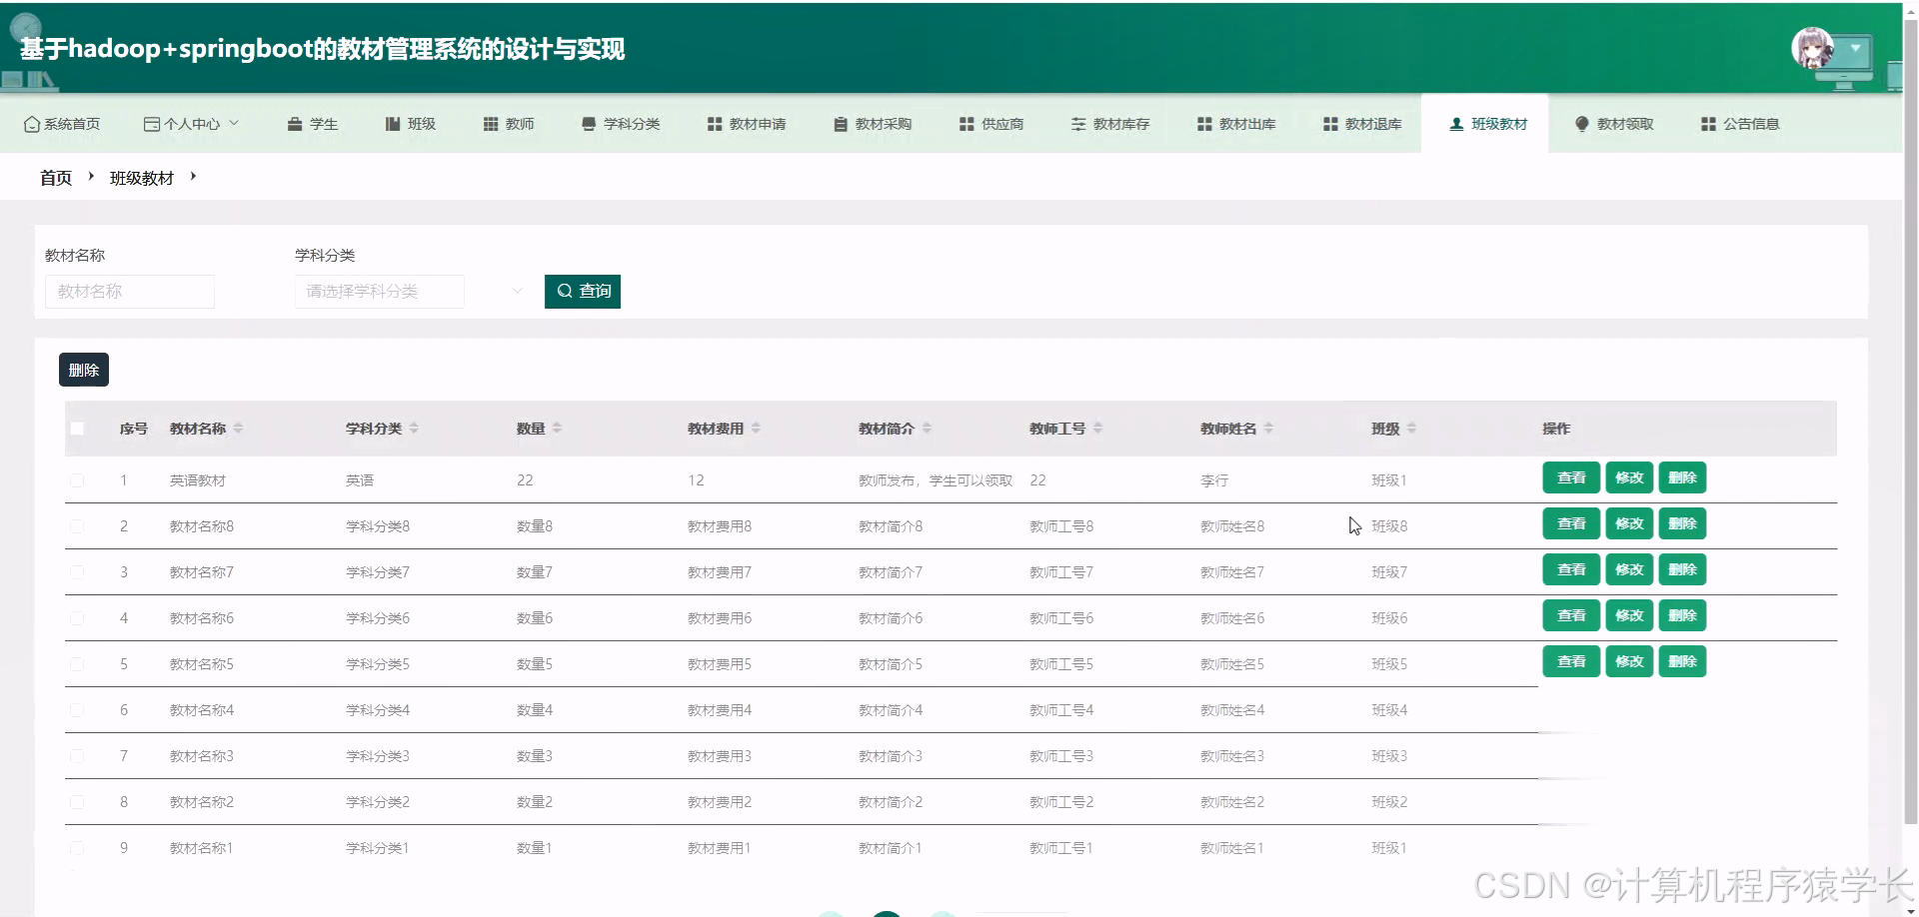Select the 教材库存 inventory icon
1919x917 pixels.
tap(1078, 123)
